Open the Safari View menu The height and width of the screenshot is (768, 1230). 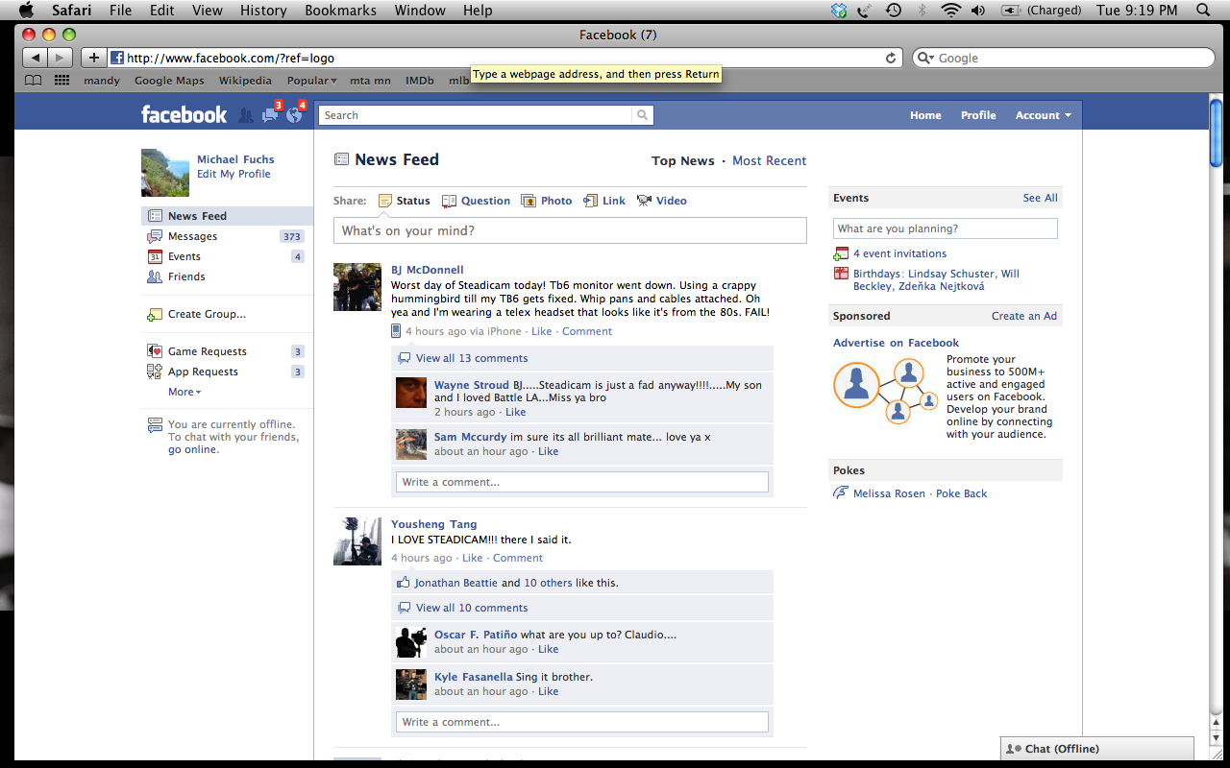coord(207,11)
